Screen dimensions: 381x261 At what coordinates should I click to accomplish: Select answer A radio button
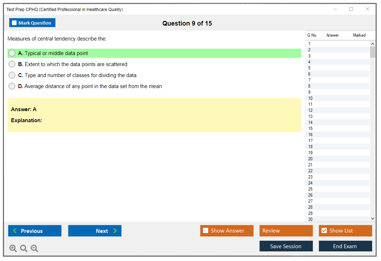click(x=12, y=53)
